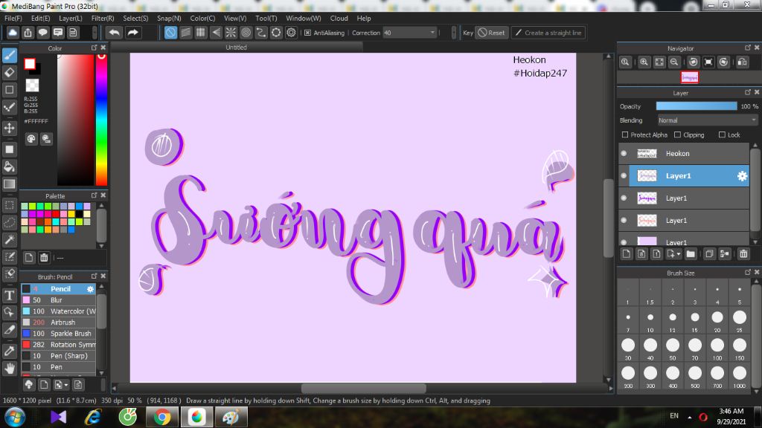762x428 pixels.
Task: Zoom out using Navigator magnifier minus
Action: pos(674,62)
